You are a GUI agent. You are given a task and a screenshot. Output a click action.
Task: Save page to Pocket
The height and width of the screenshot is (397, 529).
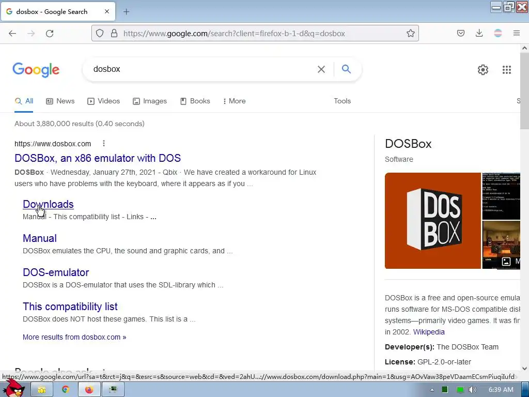(x=460, y=33)
